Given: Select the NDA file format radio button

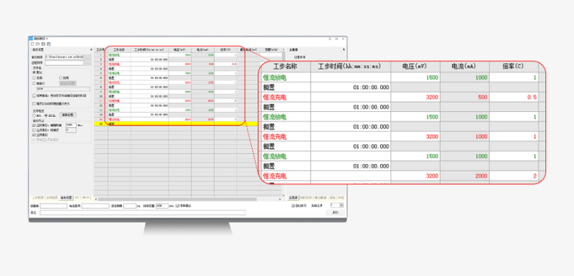Looking at the screenshot, I should click(x=34, y=115).
